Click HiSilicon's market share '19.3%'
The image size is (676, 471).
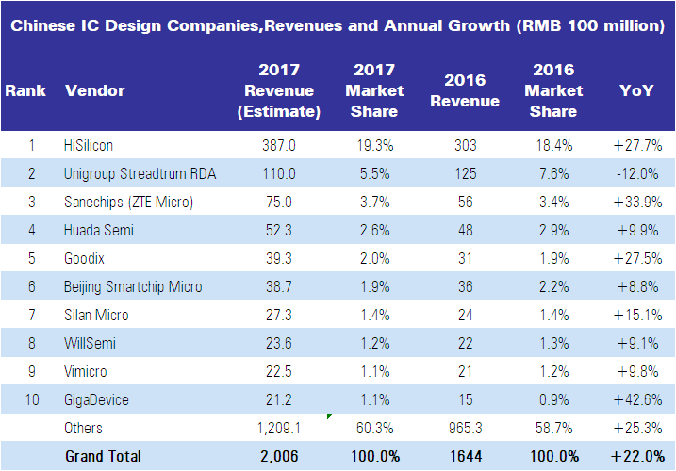(x=375, y=145)
